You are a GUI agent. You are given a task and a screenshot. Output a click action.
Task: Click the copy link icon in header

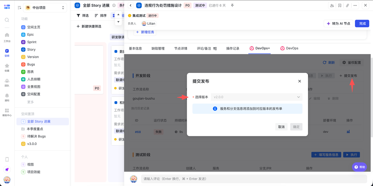[x=347, y=6]
